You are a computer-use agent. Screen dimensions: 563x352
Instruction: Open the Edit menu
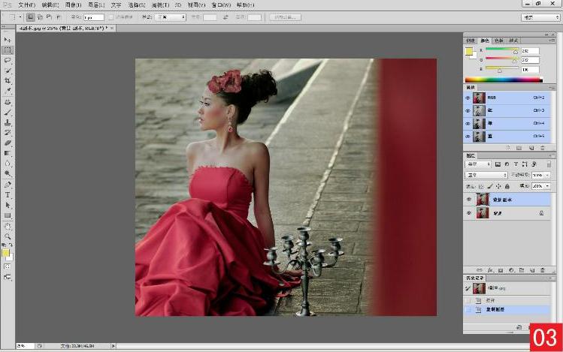point(50,5)
